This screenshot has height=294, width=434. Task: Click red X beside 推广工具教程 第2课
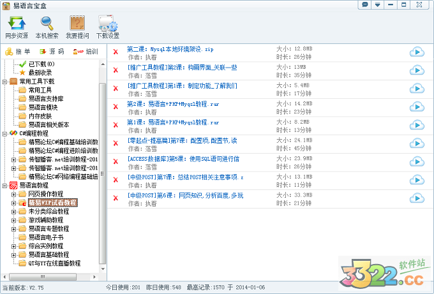[116, 70]
